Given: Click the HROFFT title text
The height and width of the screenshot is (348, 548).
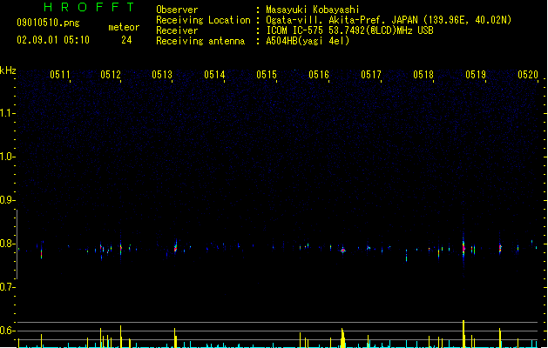Looking at the screenshot, I should [x=89, y=7].
